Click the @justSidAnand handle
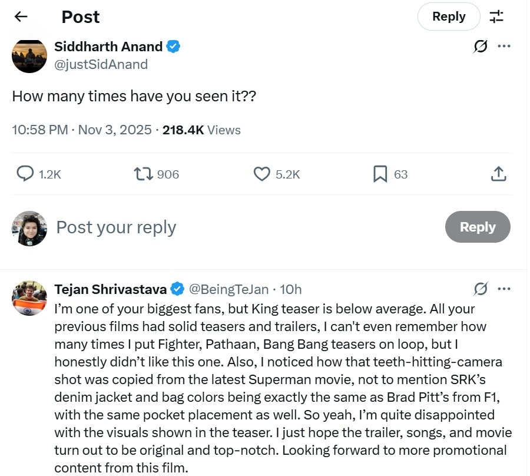The width and height of the screenshot is (530, 476). [x=101, y=65]
